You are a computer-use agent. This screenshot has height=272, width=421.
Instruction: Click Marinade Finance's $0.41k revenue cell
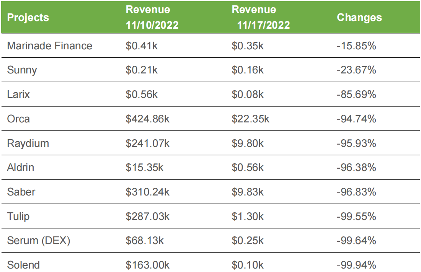pyautogui.click(x=142, y=46)
